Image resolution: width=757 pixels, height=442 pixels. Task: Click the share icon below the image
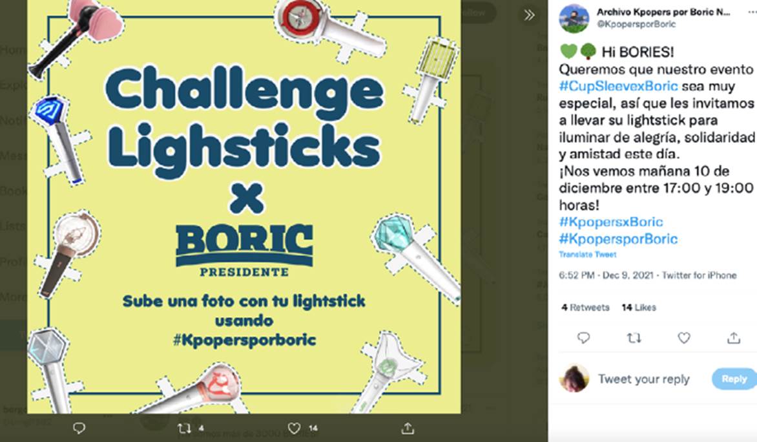pyautogui.click(x=408, y=428)
